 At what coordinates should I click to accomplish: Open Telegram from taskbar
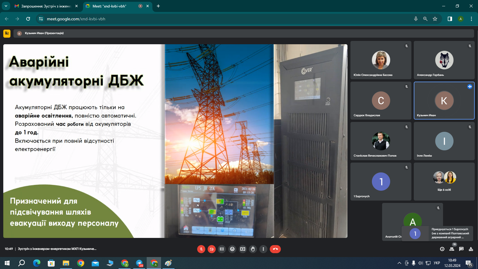point(139,263)
